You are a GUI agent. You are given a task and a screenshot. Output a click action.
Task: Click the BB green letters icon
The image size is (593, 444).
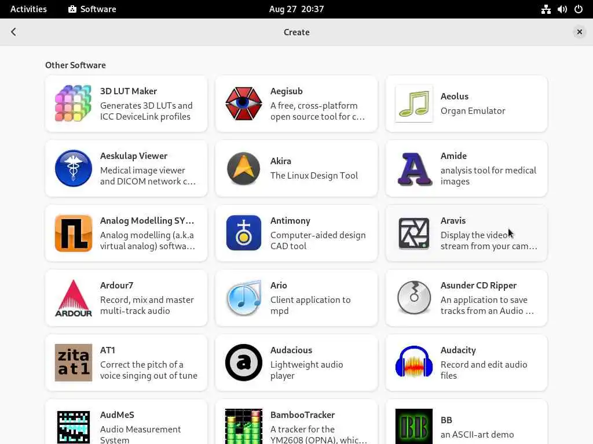click(x=413, y=427)
